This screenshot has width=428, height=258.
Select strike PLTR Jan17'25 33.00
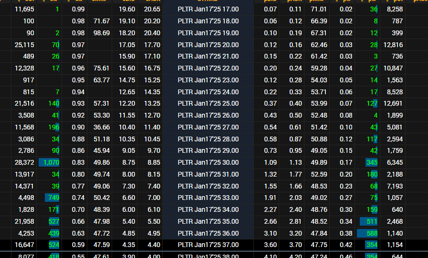208,198
